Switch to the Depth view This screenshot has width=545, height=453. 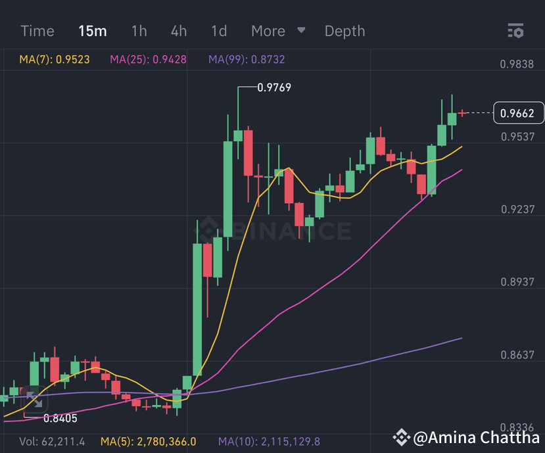pos(344,30)
